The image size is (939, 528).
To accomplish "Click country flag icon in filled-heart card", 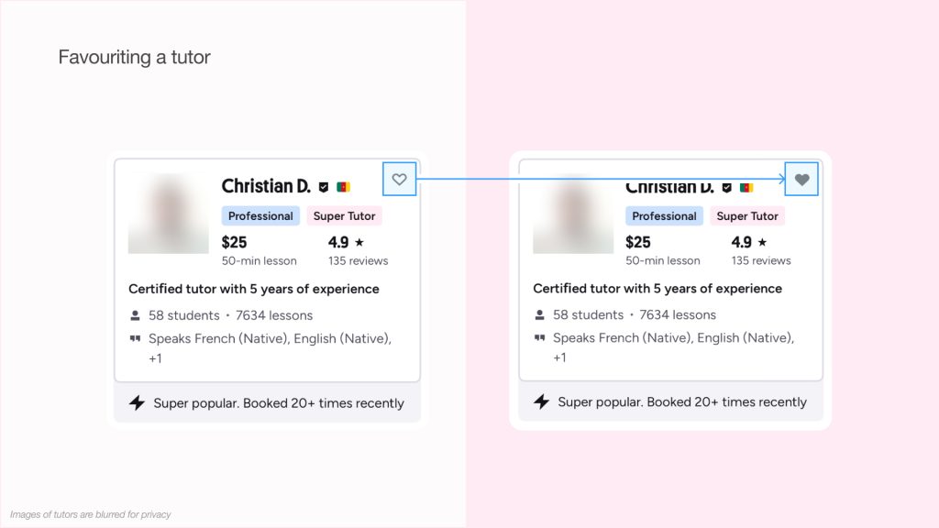I will (x=746, y=187).
